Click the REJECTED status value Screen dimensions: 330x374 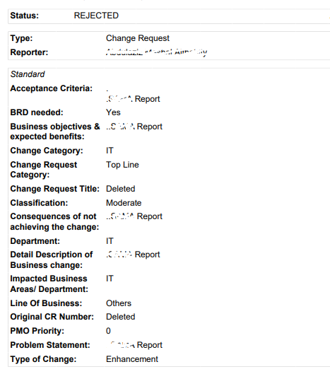[96, 16]
